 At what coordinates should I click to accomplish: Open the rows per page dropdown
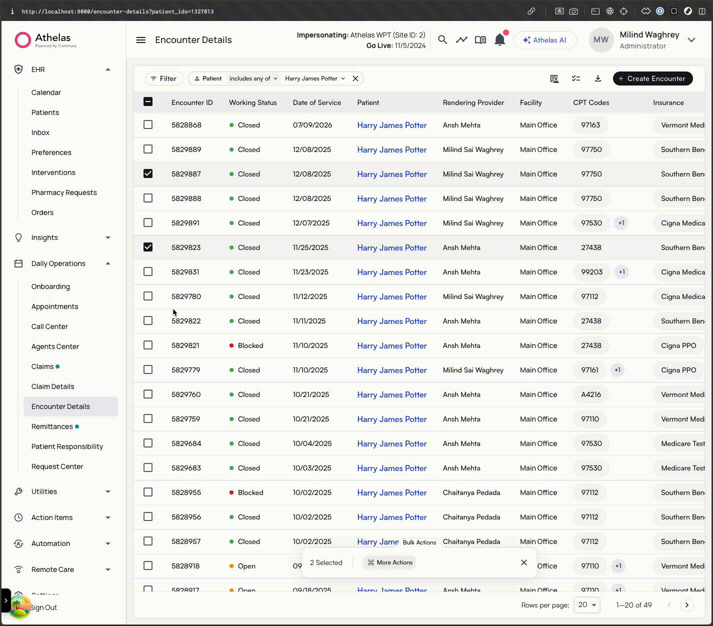point(586,605)
